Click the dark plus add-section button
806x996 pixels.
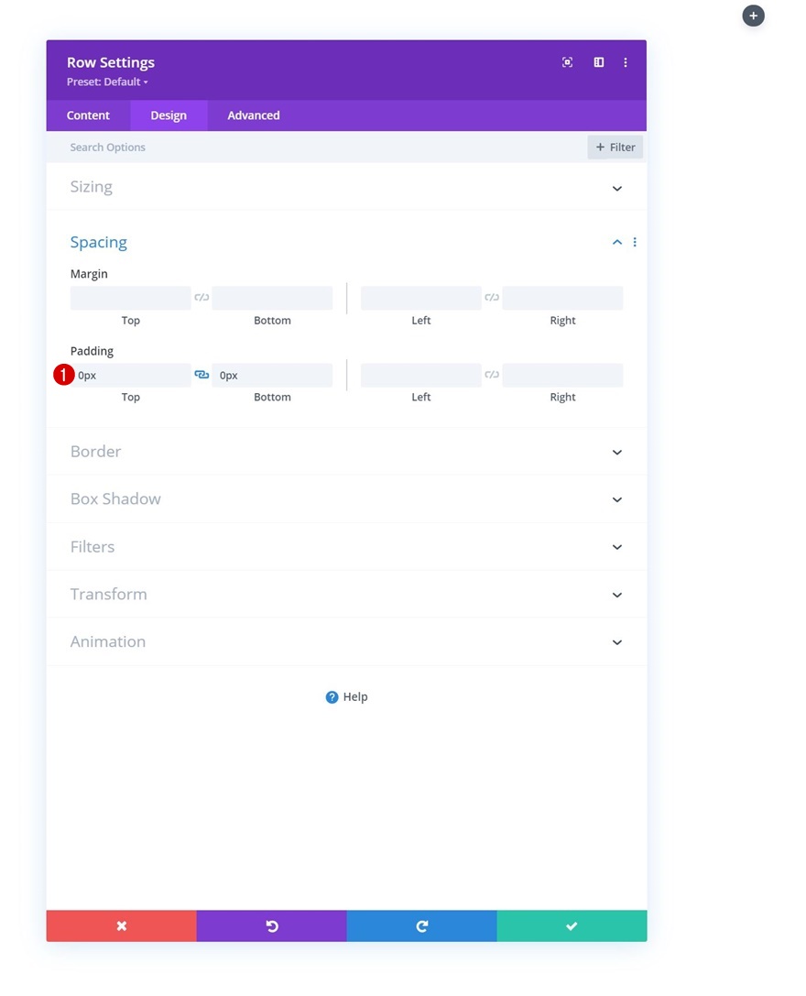(x=753, y=16)
